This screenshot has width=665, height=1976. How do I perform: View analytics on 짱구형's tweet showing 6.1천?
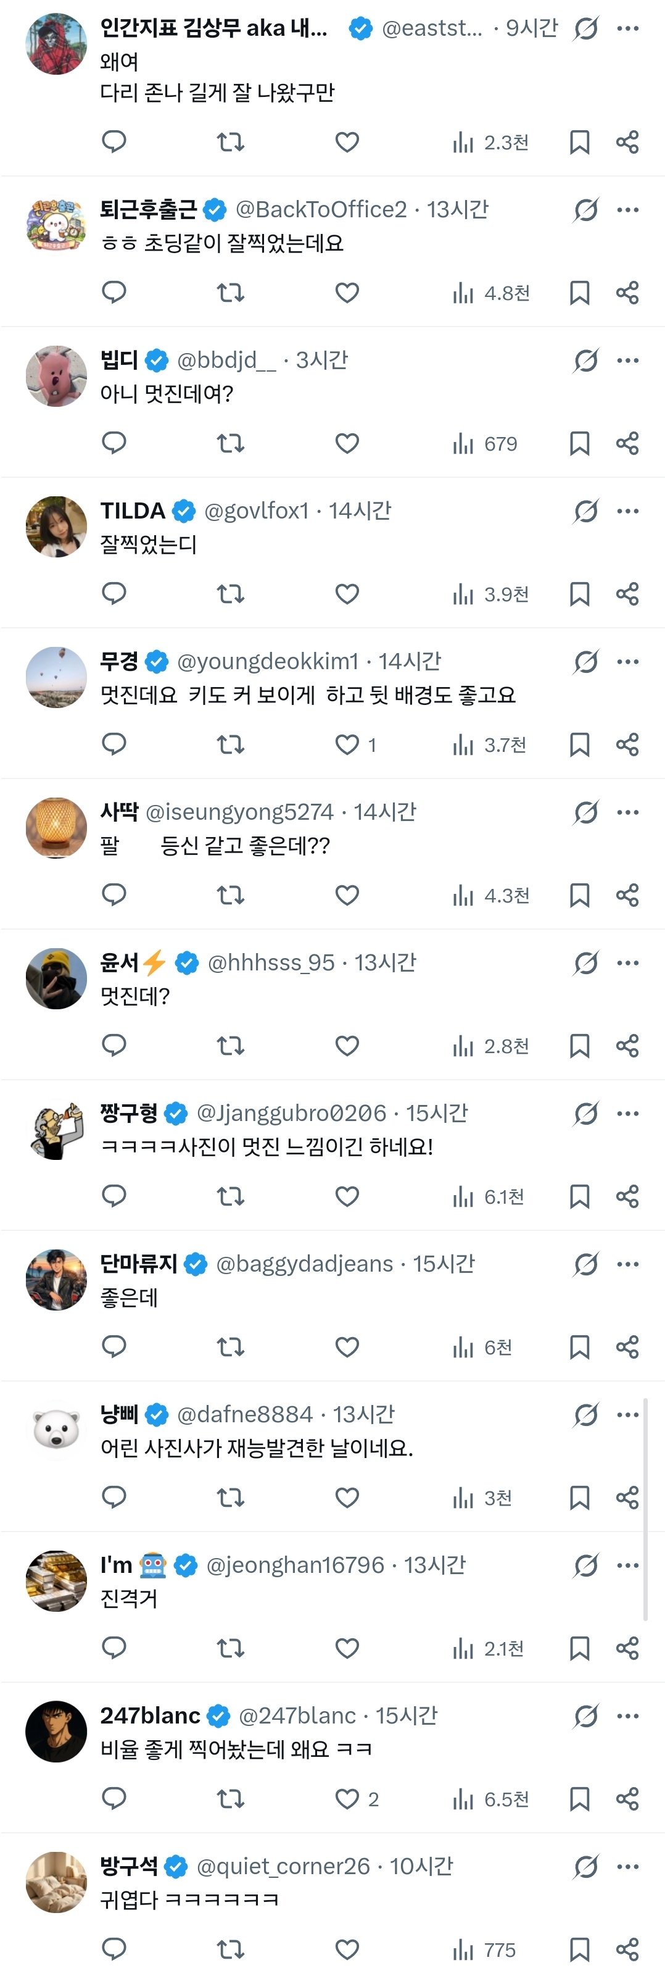(488, 1196)
